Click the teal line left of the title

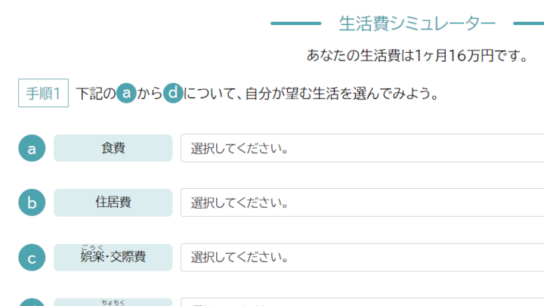295,23
